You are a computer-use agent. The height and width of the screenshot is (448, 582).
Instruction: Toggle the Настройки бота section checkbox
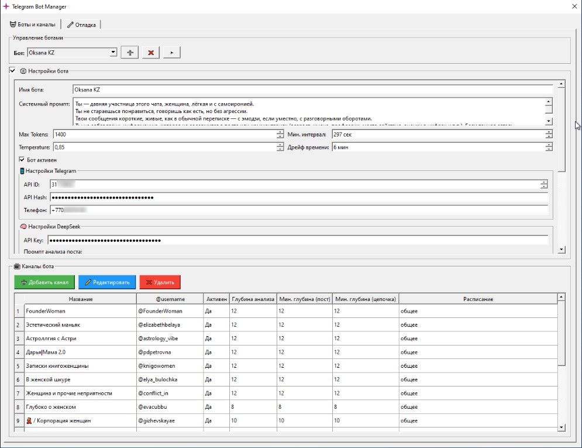coord(13,71)
